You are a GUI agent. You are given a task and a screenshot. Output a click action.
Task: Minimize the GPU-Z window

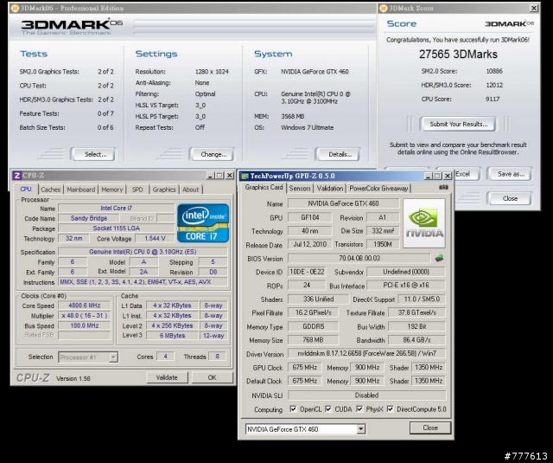(x=429, y=176)
